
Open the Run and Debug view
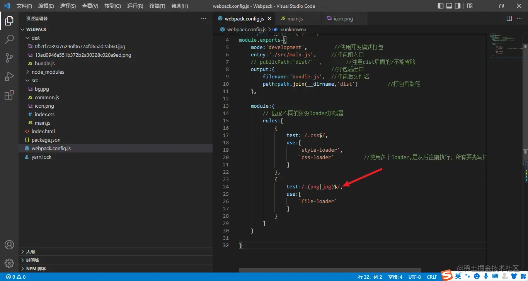pyautogui.click(x=9, y=76)
